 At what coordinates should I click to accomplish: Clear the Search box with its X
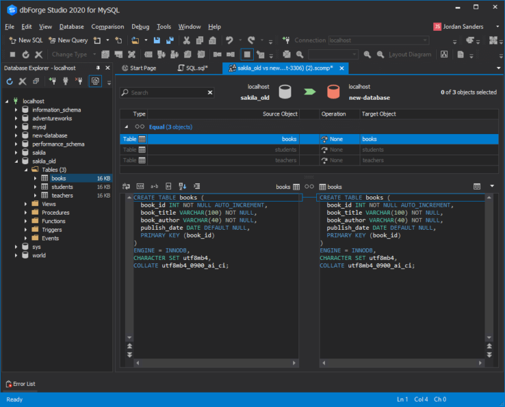tap(210, 93)
